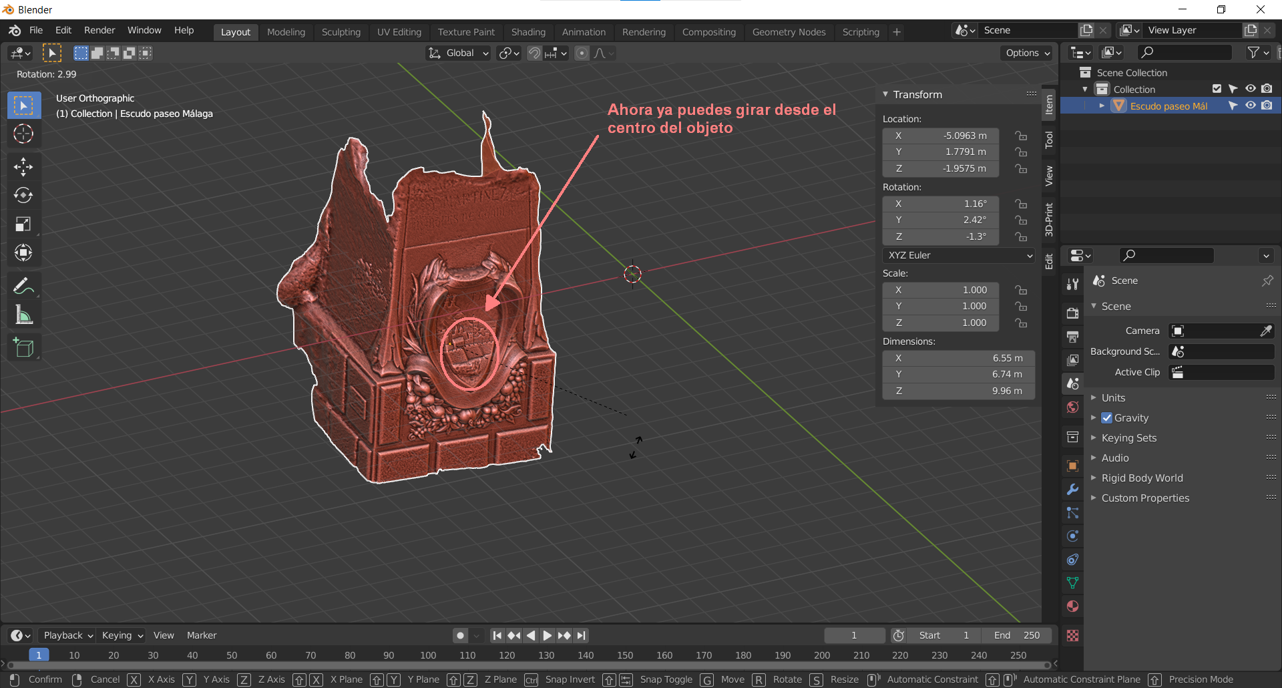Toggle proportional editing in header
Screen dimensions: 1282x688
(x=582, y=53)
